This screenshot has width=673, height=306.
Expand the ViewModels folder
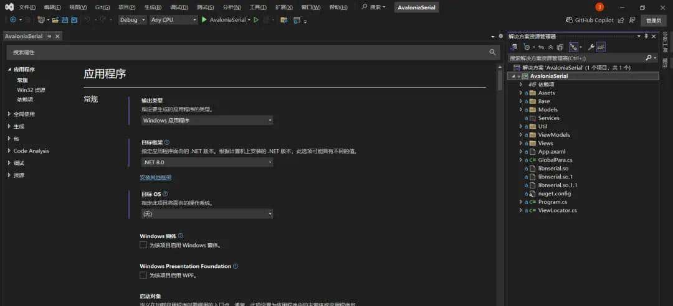(521, 134)
